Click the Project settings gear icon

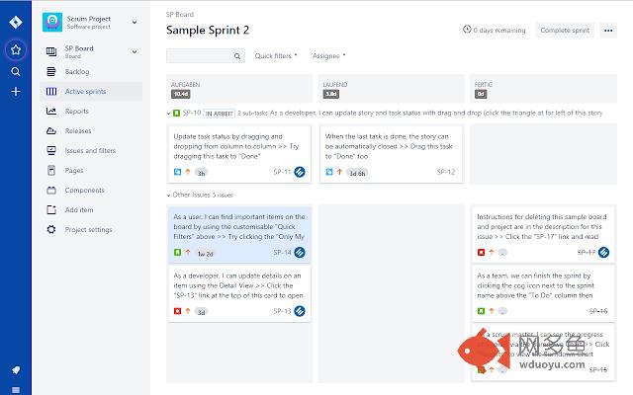50,229
